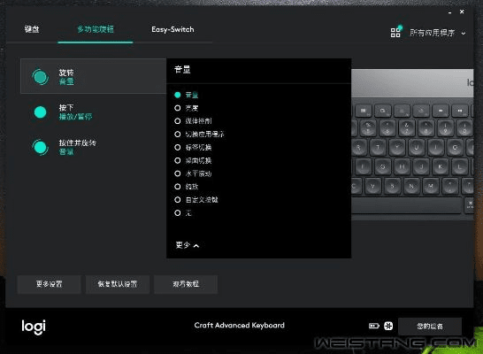Image resolution: width=483 pixels, height=354 pixels.
Task: Click the logi logo
Action: [x=34, y=327]
